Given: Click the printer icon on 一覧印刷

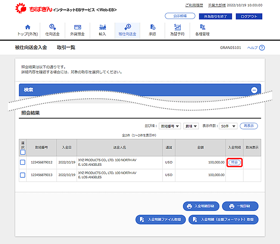Looking at the screenshot, I should point(231,206).
